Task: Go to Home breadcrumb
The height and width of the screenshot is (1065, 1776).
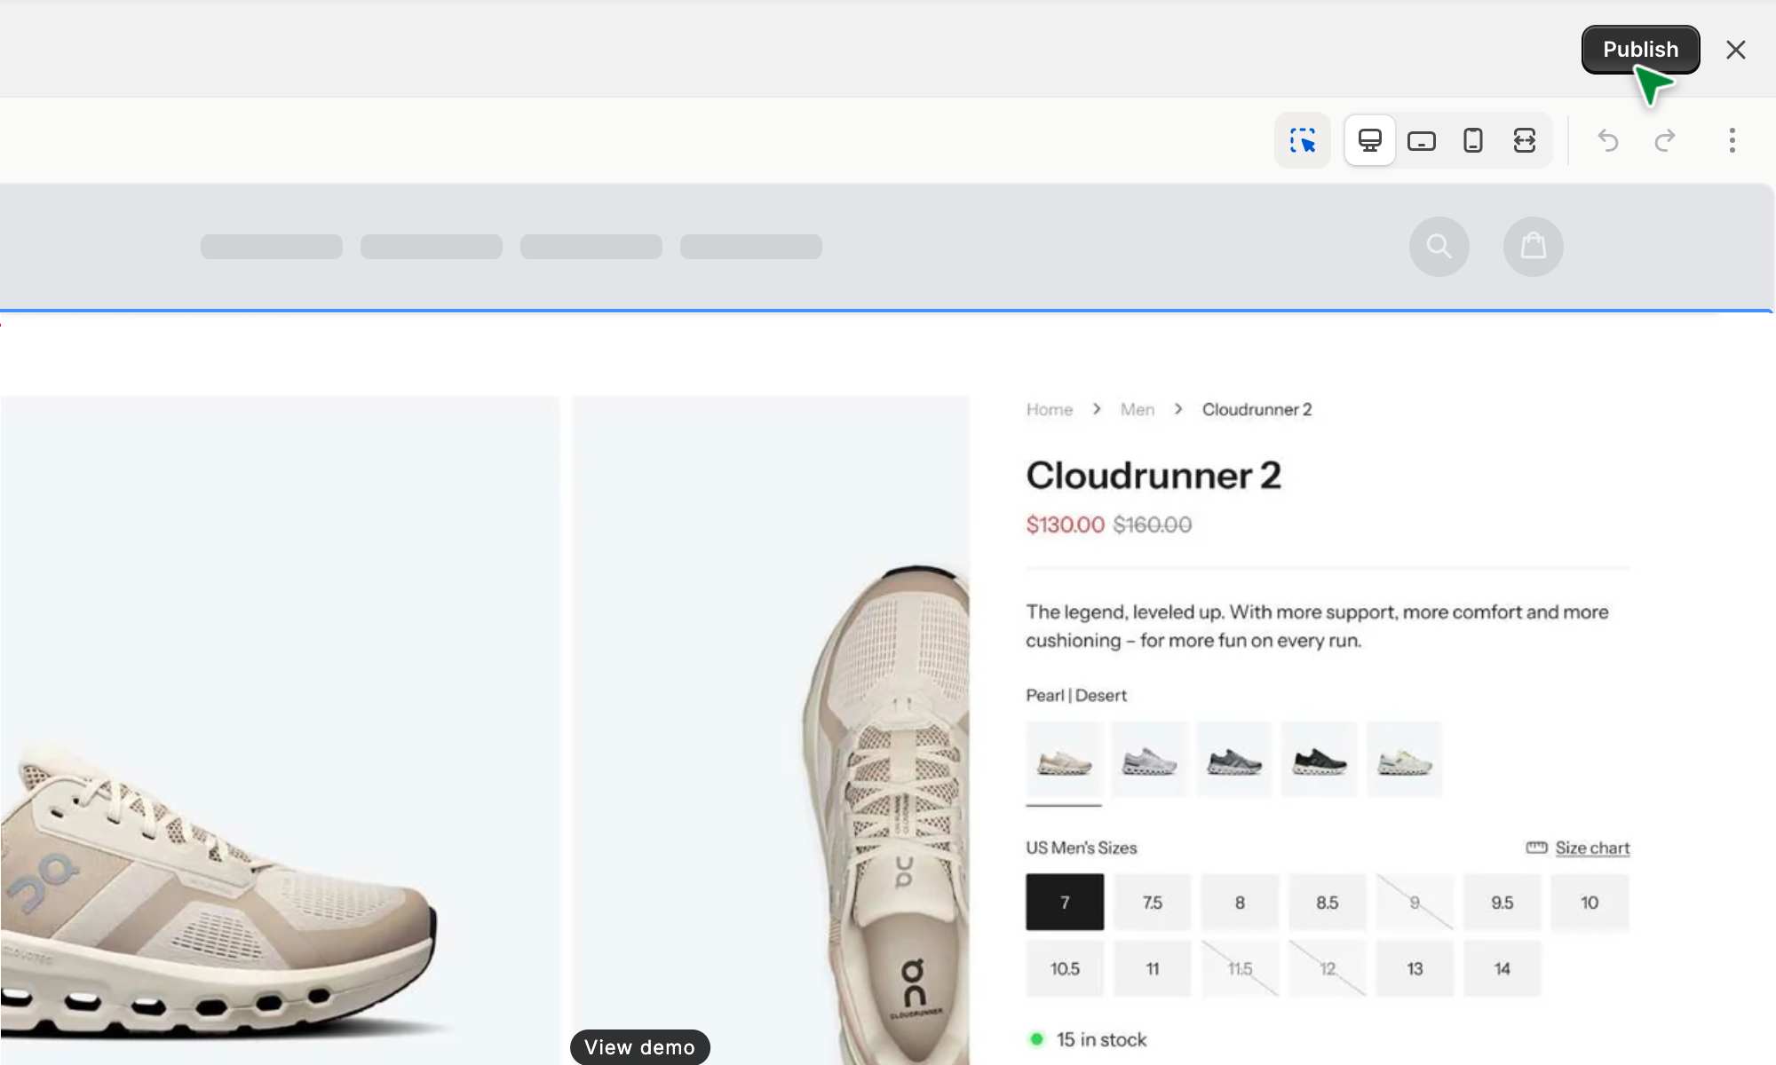Action: (1049, 409)
